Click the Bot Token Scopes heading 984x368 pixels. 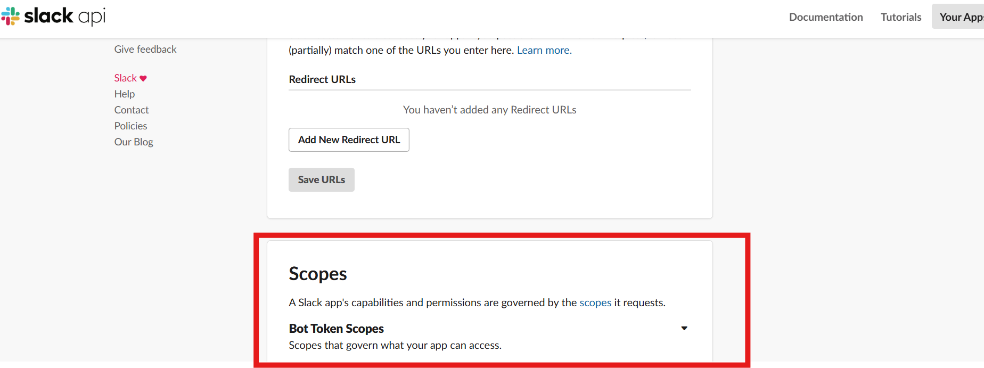click(x=336, y=329)
